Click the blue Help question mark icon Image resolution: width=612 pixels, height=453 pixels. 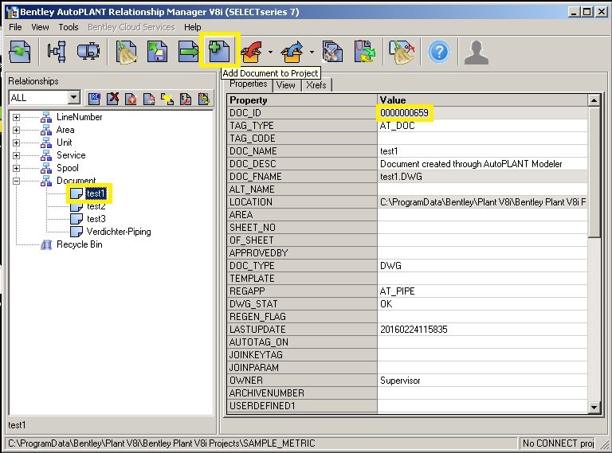click(439, 52)
